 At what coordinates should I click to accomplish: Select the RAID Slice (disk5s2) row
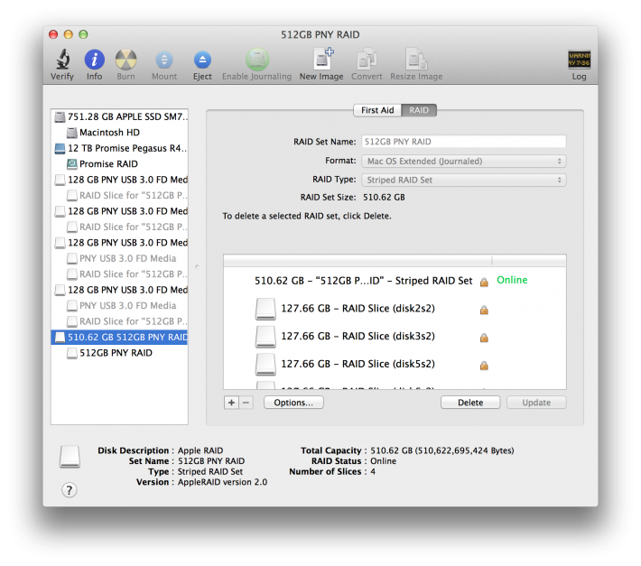395,364
